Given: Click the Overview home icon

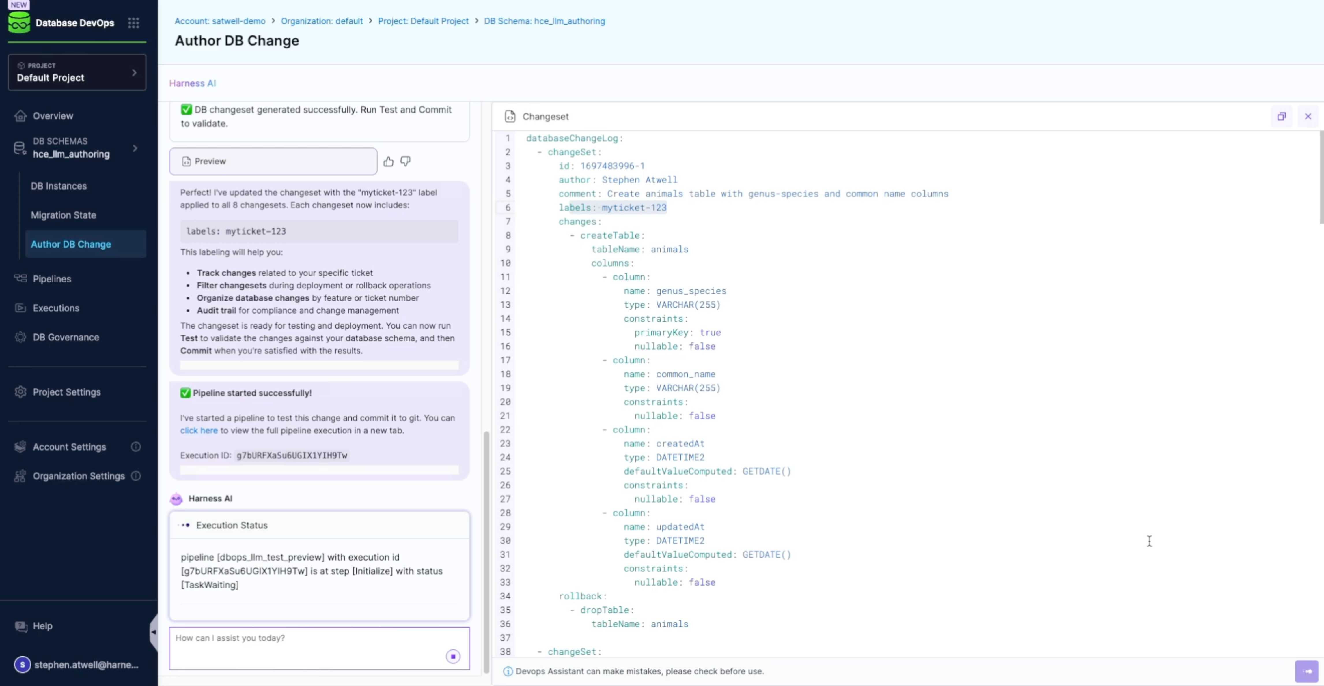Looking at the screenshot, I should [x=20, y=116].
